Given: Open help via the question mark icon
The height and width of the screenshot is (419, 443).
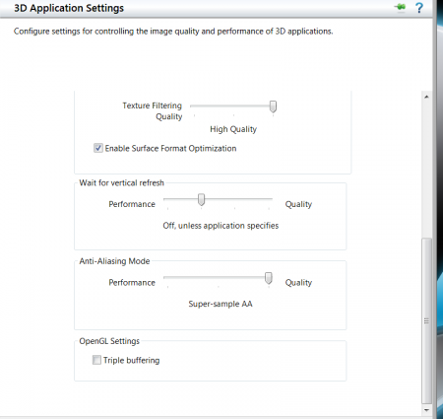Looking at the screenshot, I should [x=419, y=8].
